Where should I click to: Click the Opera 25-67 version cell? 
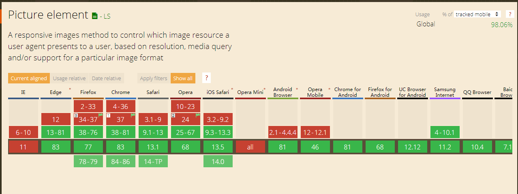(x=185, y=132)
